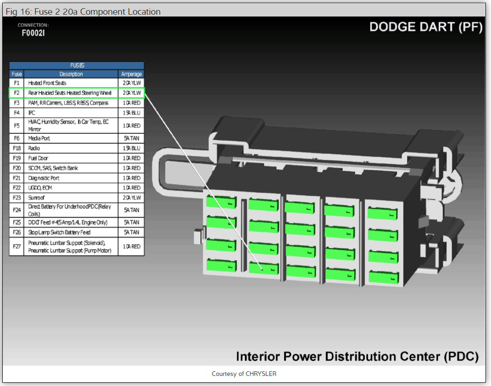Click the 10A RED amperage in the F3 row
Screen dimensions: 491x386
pos(132,103)
